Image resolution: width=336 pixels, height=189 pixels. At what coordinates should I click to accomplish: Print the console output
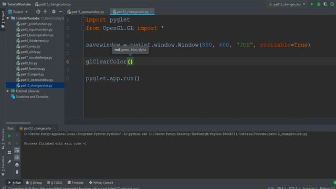pos(17,165)
